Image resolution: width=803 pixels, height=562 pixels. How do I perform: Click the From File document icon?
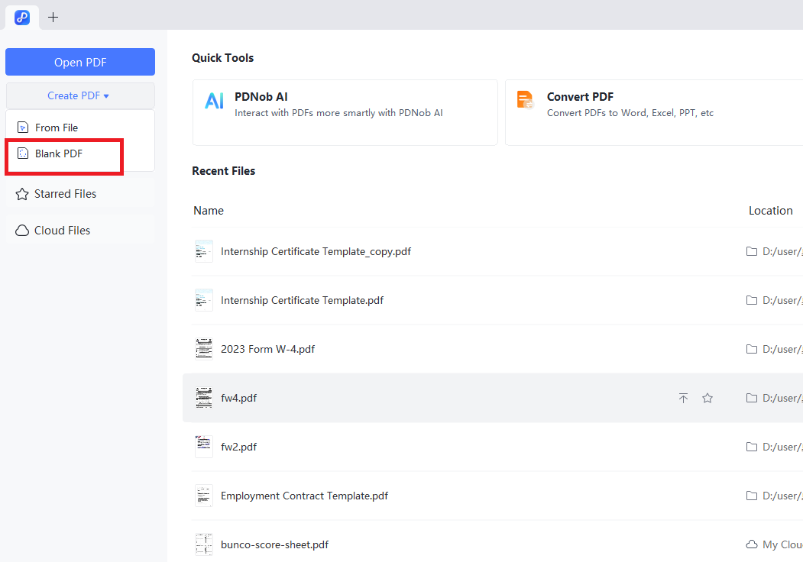click(21, 128)
